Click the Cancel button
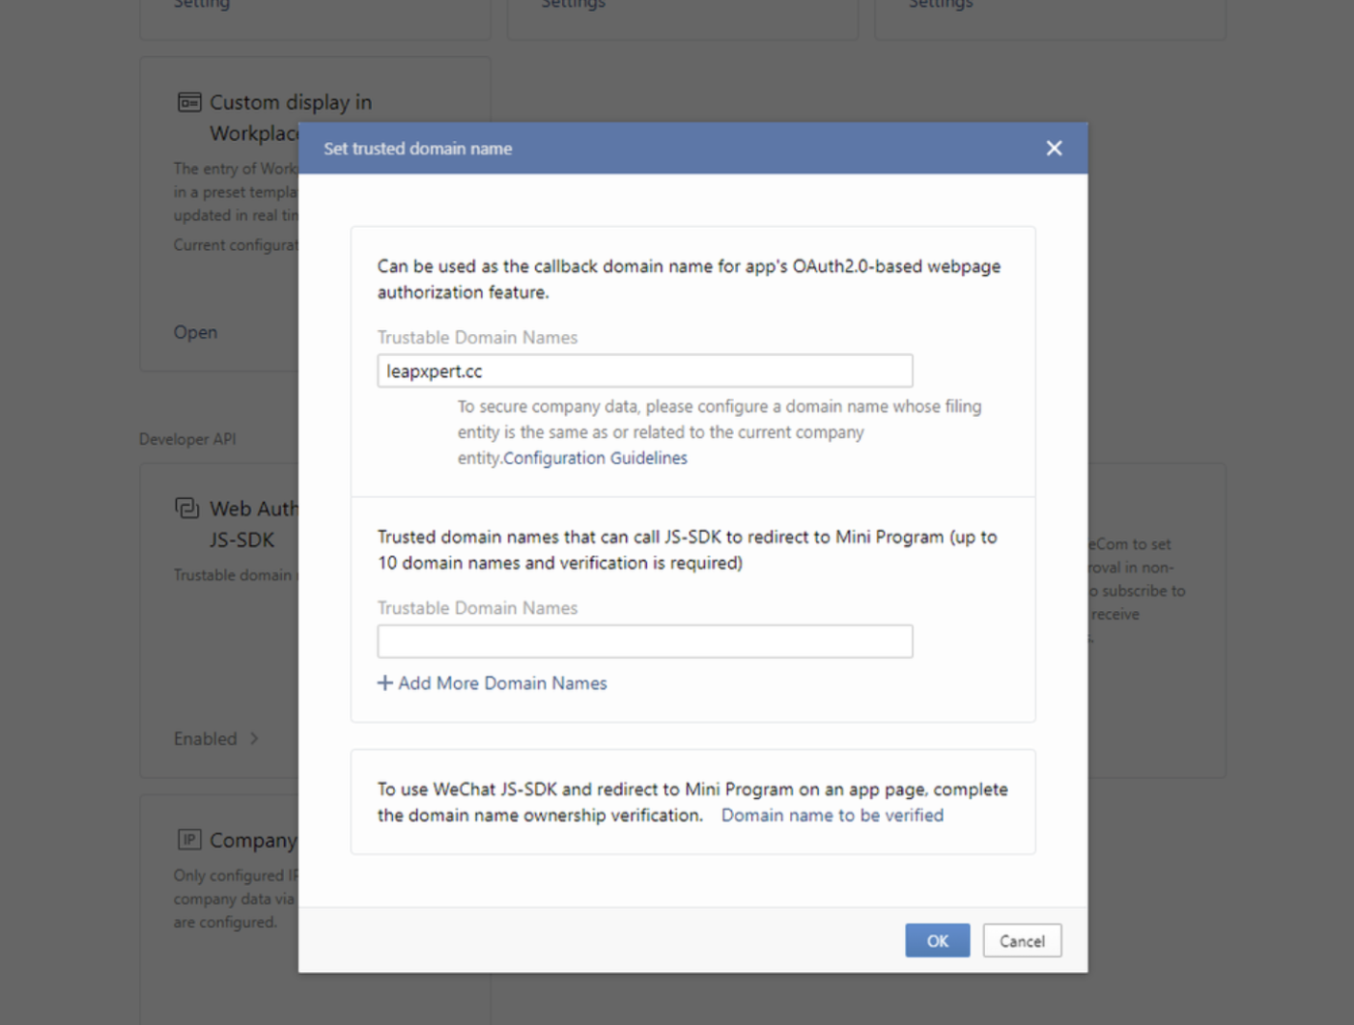 1022,941
